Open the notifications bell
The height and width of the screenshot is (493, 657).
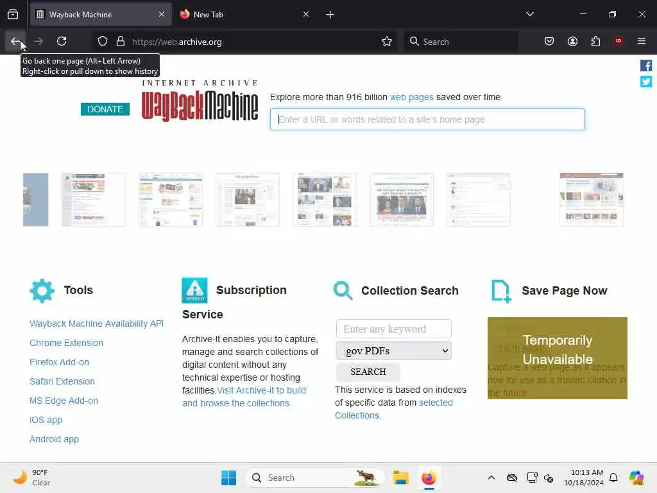click(613, 478)
